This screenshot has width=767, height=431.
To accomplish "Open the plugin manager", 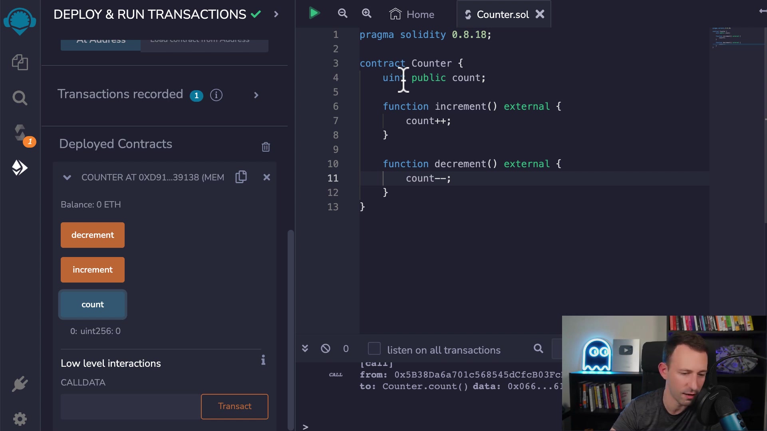I will coord(20,384).
